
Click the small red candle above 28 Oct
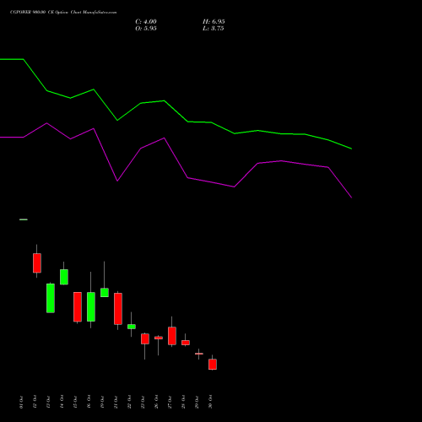[x=186, y=343]
